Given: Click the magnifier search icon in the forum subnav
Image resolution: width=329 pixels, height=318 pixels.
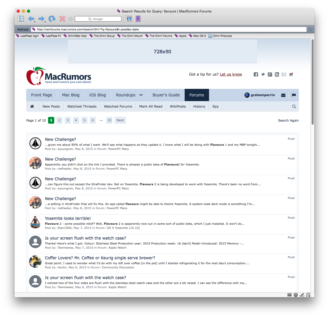Looking at the screenshot, I should (x=294, y=107).
